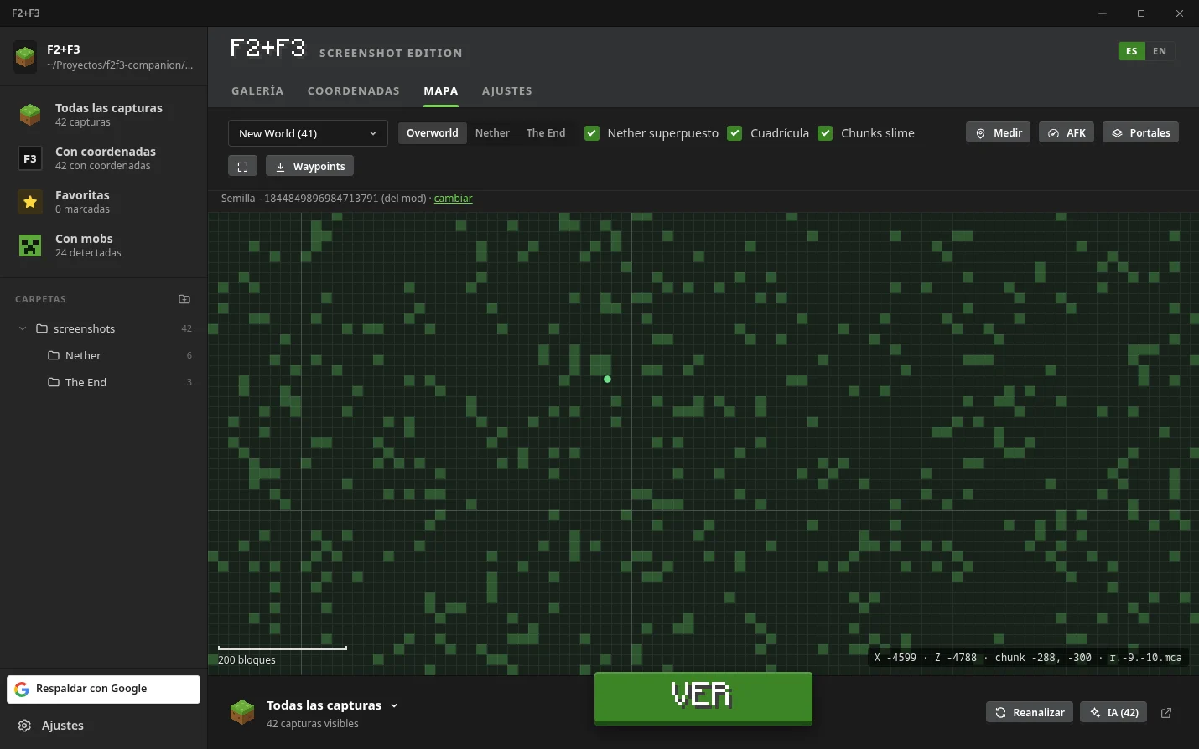
Task: Click the Reanalizar button
Action: pos(1030,712)
